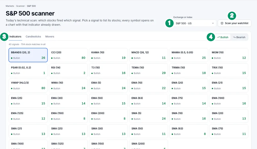Click the upward trend icon beside Bullish
This screenshot has width=257, height=149.
218,37
